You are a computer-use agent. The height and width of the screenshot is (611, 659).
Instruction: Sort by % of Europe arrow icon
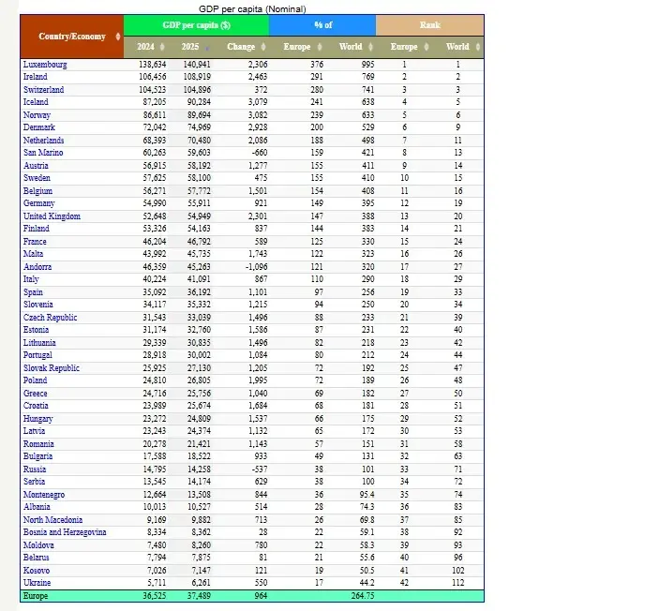(x=319, y=47)
